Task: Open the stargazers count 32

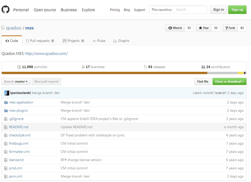Action: (216, 28)
